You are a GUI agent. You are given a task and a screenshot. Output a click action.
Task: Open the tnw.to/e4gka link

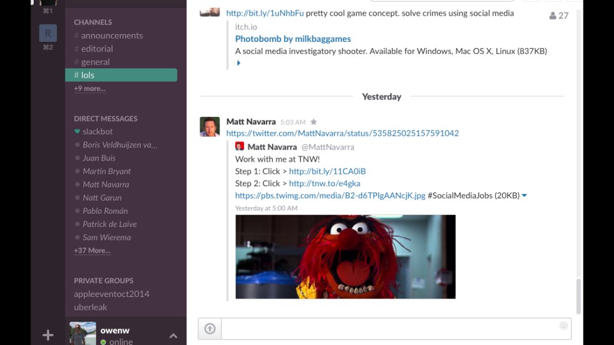click(324, 183)
